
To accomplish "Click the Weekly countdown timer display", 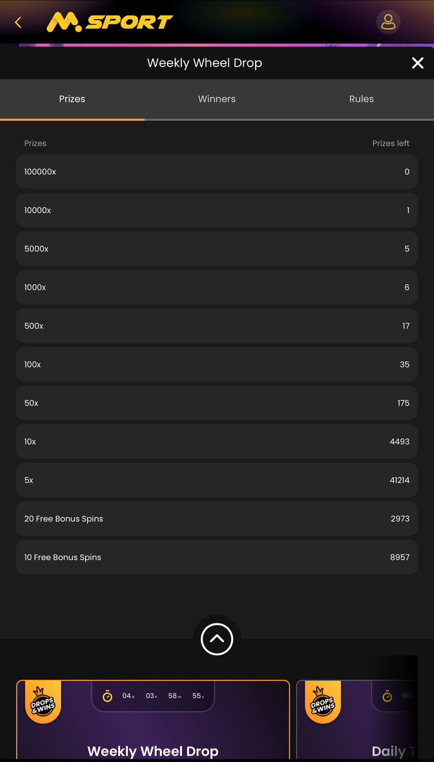I will pos(153,696).
